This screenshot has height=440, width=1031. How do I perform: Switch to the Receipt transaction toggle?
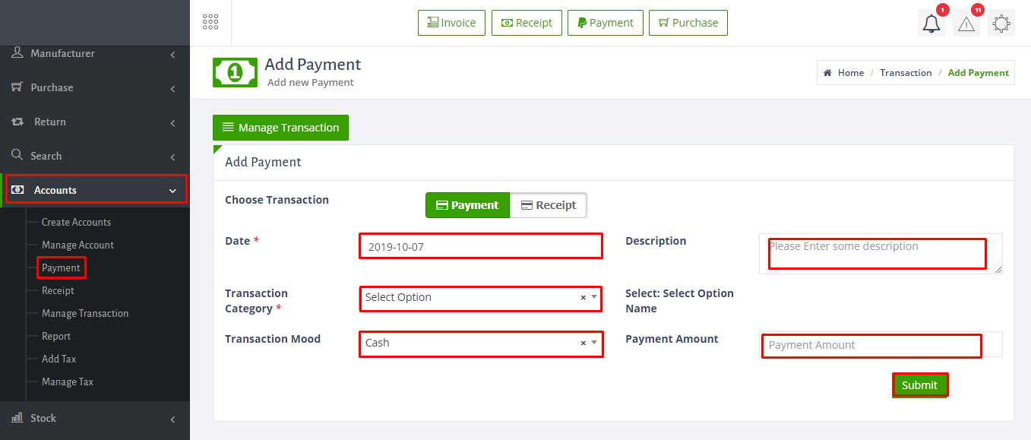click(x=548, y=205)
